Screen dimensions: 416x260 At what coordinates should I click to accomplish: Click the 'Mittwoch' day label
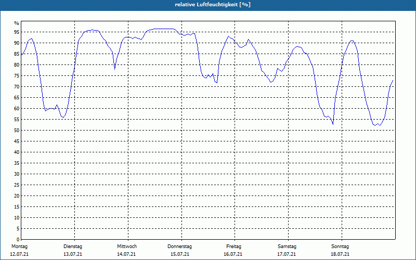click(x=127, y=246)
